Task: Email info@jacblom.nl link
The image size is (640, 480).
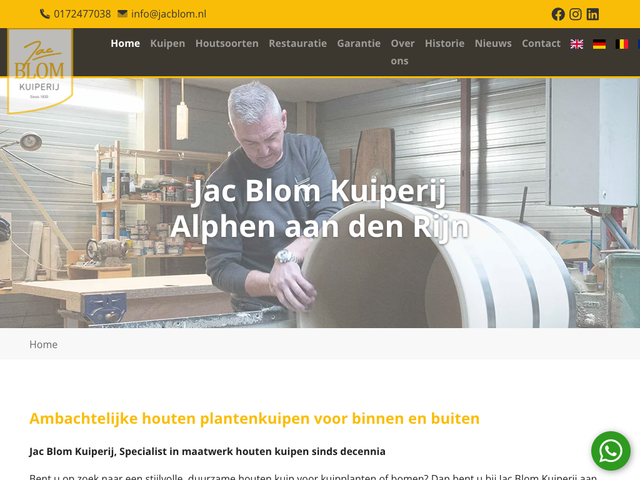Action: (169, 14)
